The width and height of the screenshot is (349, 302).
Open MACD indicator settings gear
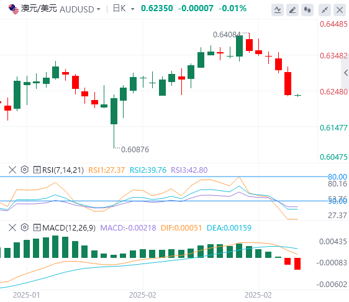25,227
